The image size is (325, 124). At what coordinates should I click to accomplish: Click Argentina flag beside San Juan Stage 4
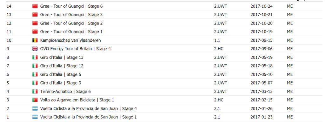tap(35, 108)
